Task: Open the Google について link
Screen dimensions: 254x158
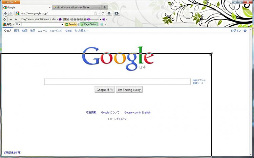Action: click(110, 113)
